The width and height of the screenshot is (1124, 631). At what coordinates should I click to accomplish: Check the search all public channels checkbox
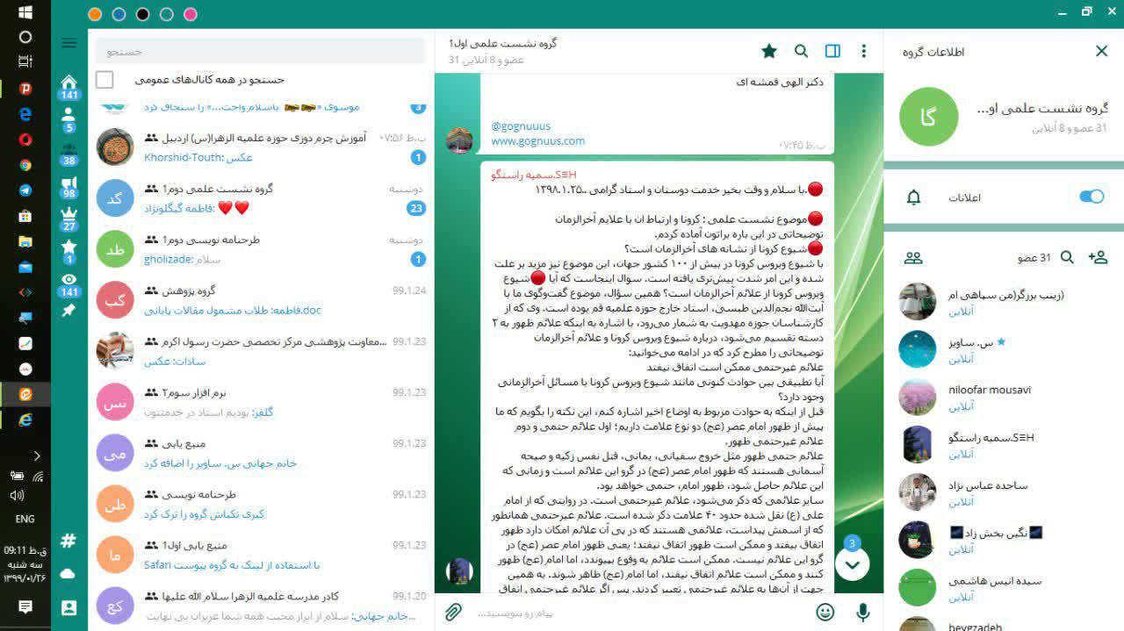pyautogui.click(x=104, y=80)
